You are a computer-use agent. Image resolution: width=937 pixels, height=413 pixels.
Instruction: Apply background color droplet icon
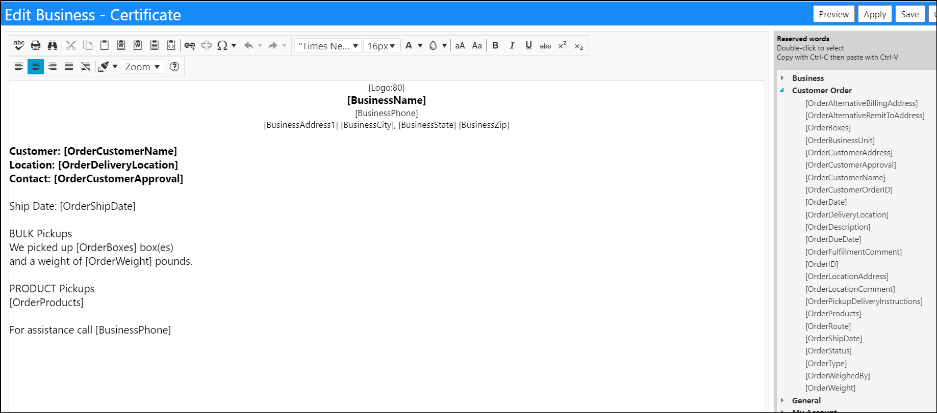click(x=433, y=45)
